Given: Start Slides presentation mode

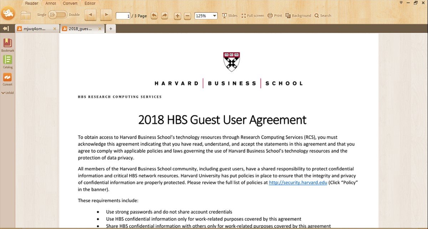Looking at the screenshot, I should tap(230, 16).
